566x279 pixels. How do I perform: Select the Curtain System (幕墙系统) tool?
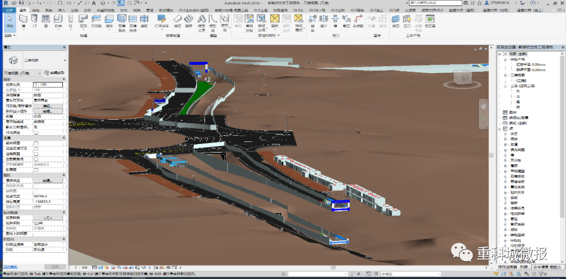tap(122, 23)
